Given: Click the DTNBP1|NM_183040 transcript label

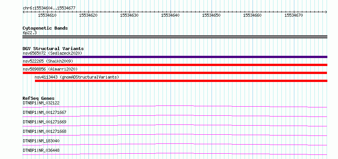Looking at the screenshot, I should 41,141.
